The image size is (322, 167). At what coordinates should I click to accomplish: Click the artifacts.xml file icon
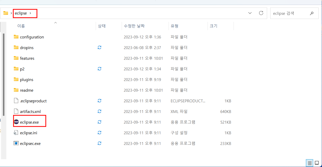[x=16, y=111]
